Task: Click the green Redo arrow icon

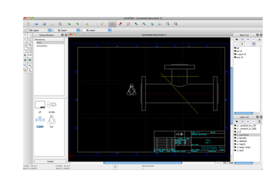Action: [x=77, y=24]
